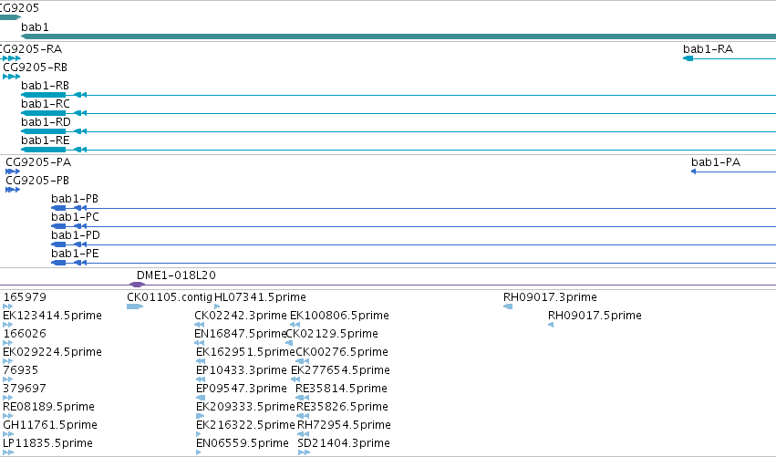The width and height of the screenshot is (776, 457).
Task: Select the SD21404.3prime label
Action: point(344,444)
